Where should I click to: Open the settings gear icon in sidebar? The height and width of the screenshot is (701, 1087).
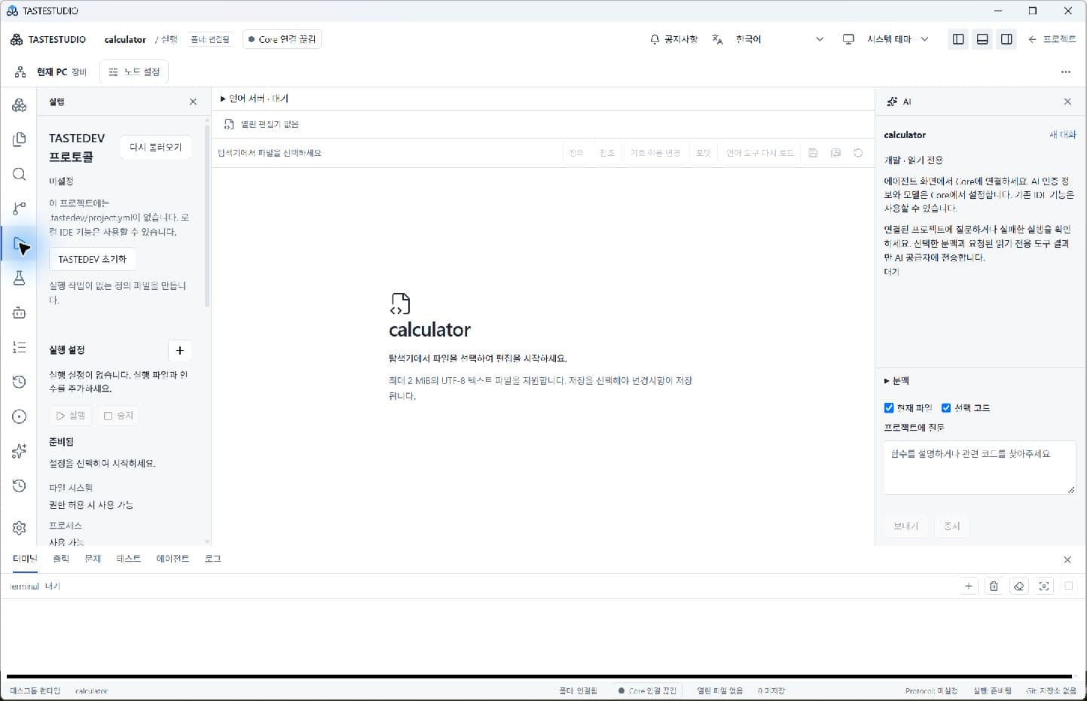(x=20, y=528)
